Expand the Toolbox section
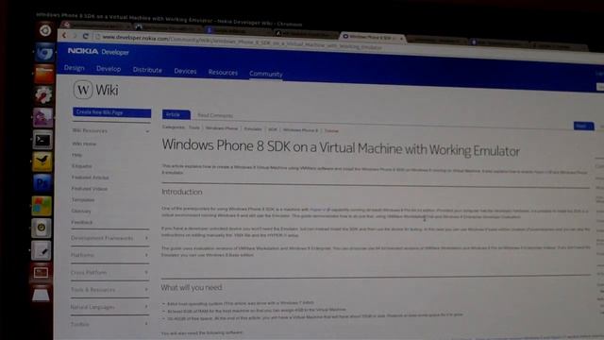Screen dimensions: 604x340 [109, 325]
